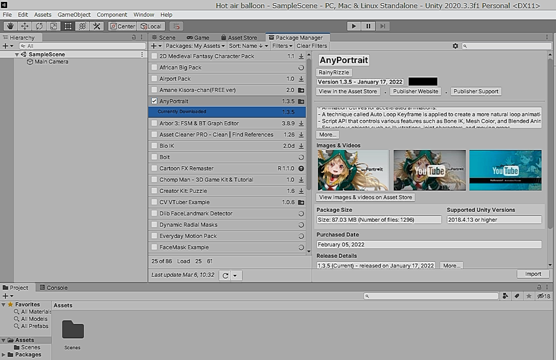Search by label in Project
556x360 pixels.
[517, 296]
